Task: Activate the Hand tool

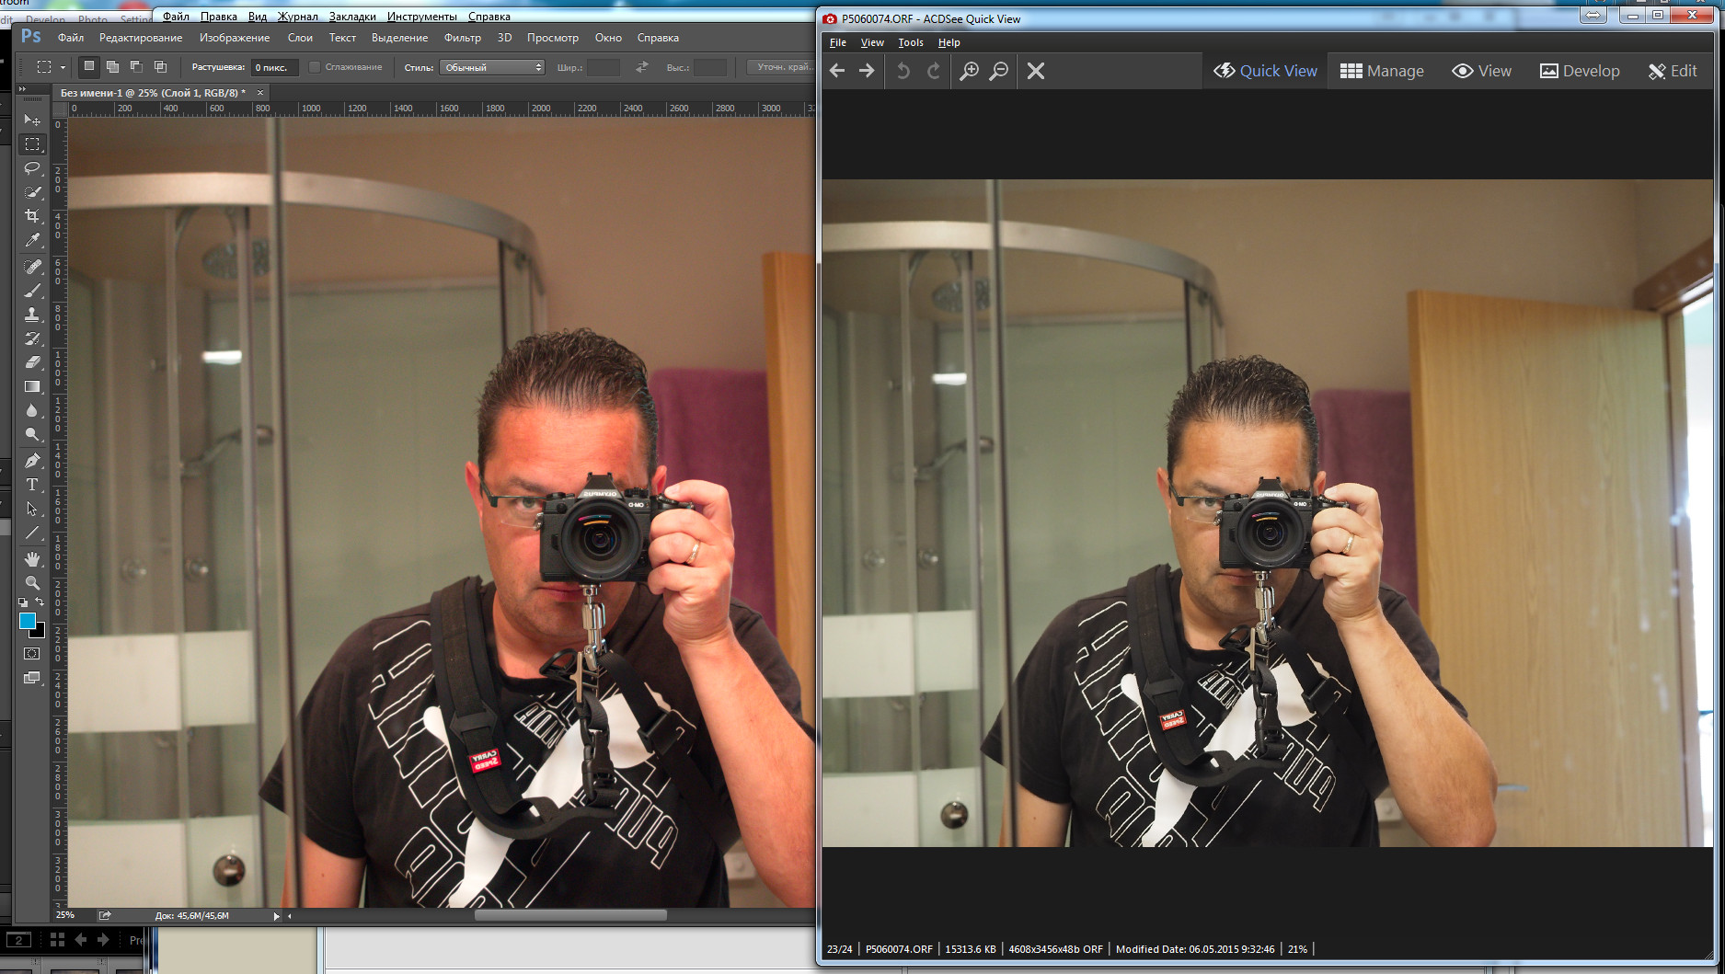Action: [x=32, y=559]
